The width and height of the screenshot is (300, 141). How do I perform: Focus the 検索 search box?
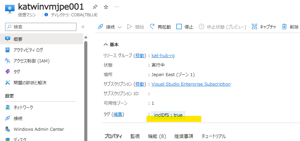point(41,27)
